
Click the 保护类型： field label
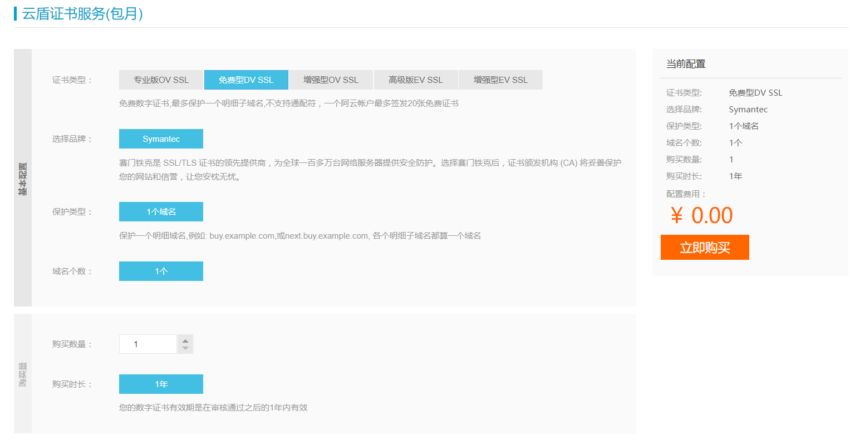[72, 212]
